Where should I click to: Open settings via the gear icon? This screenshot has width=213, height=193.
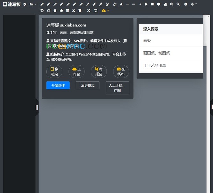[x=25, y=4]
